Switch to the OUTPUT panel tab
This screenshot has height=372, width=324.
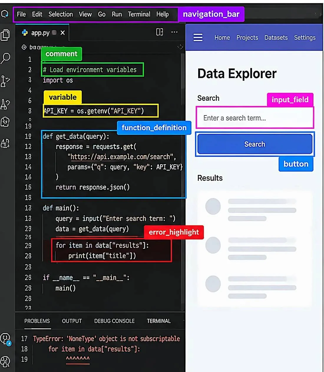pos(72,321)
